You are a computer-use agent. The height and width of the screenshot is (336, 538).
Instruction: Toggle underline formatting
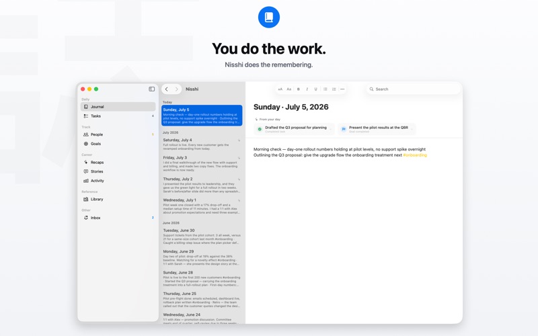point(315,89)
